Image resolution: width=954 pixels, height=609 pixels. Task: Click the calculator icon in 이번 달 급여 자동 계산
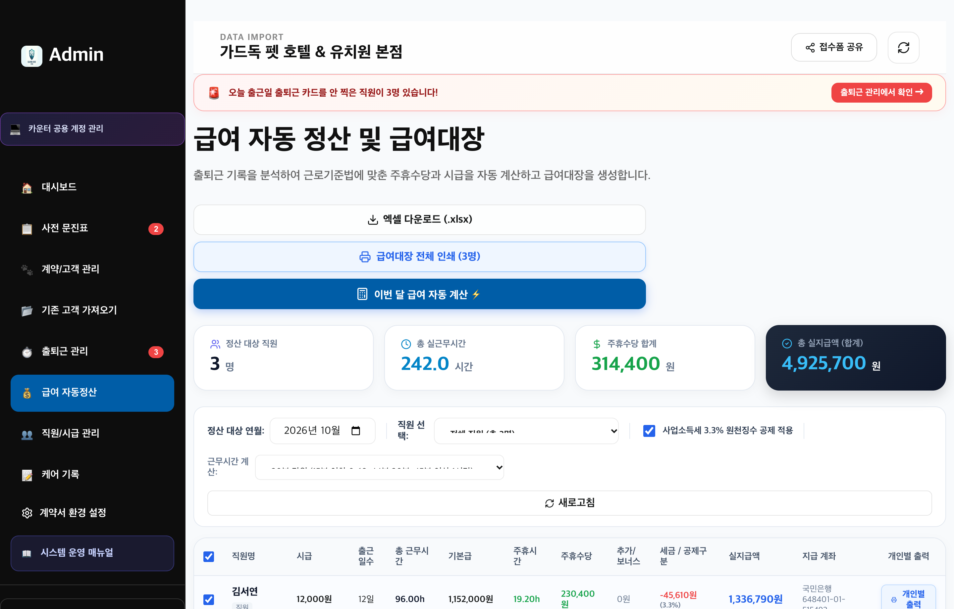pyautogui.click(x=362, y=294)
